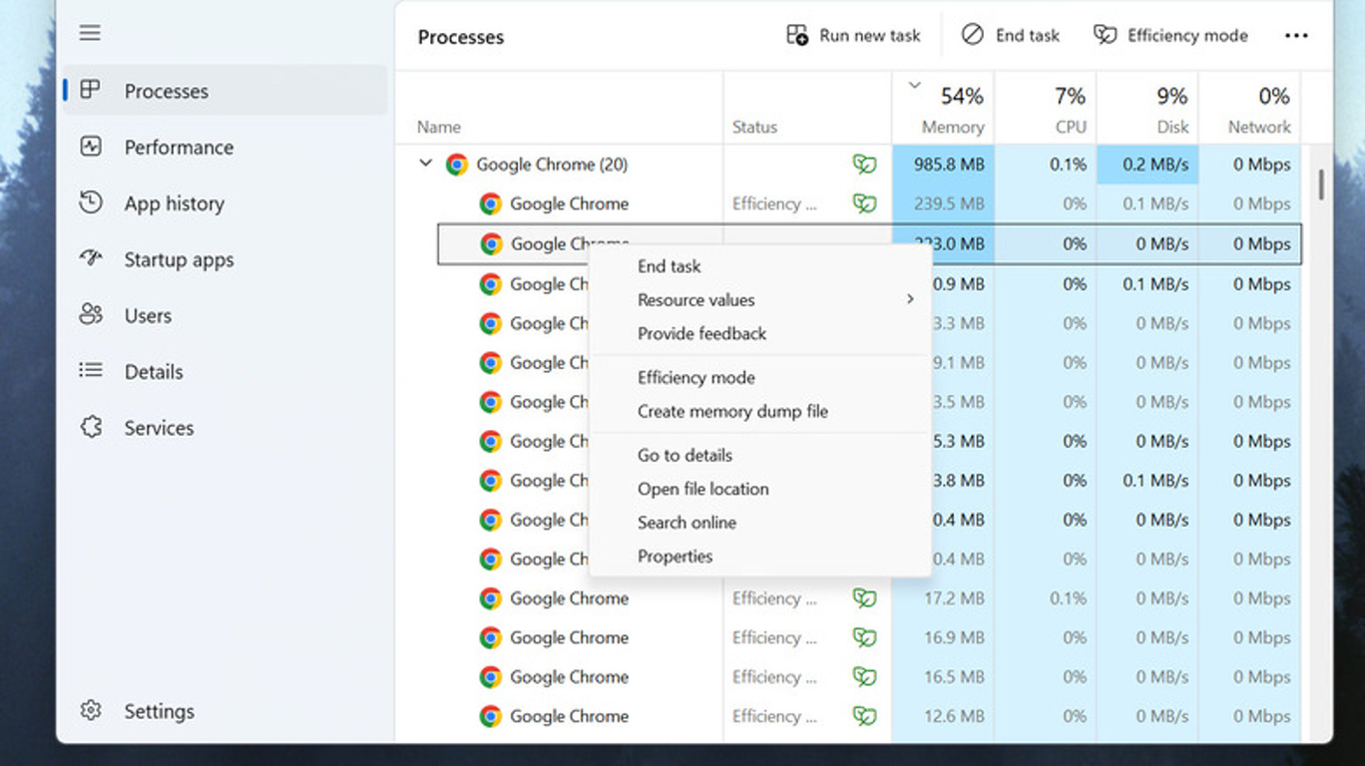Click the Details list icon in sidebar

click(x=91, y=371)
